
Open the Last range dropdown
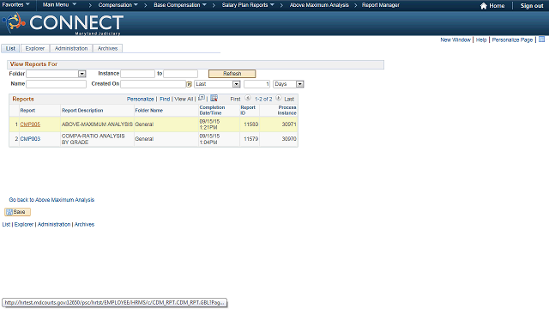237,84
